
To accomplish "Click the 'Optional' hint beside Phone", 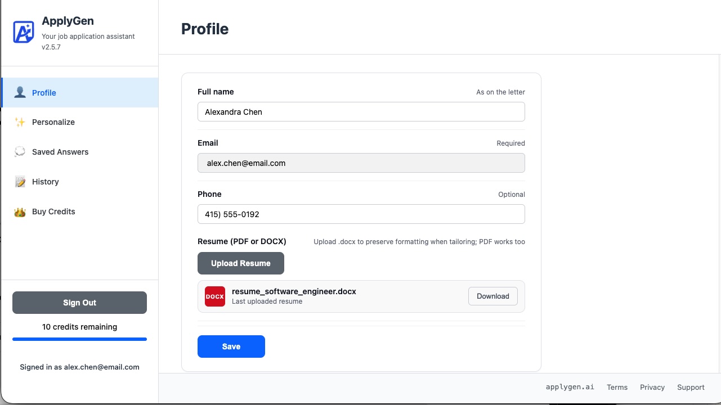I will (x=512, y=195).
